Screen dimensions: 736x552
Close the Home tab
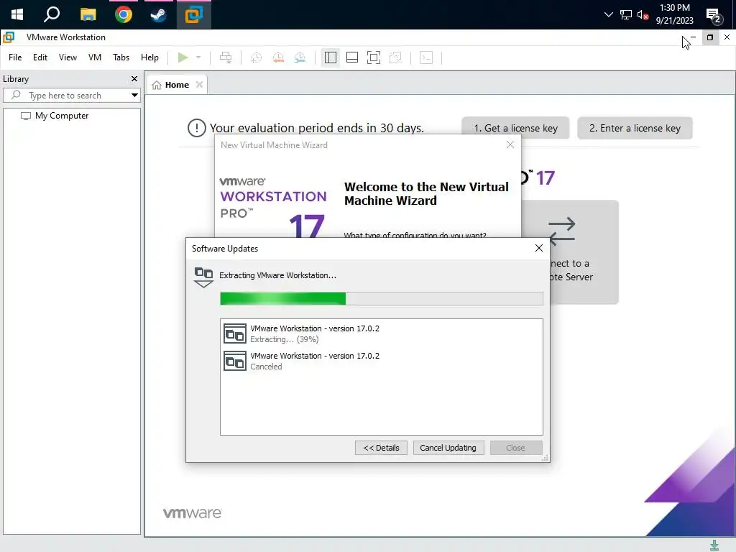200,85
